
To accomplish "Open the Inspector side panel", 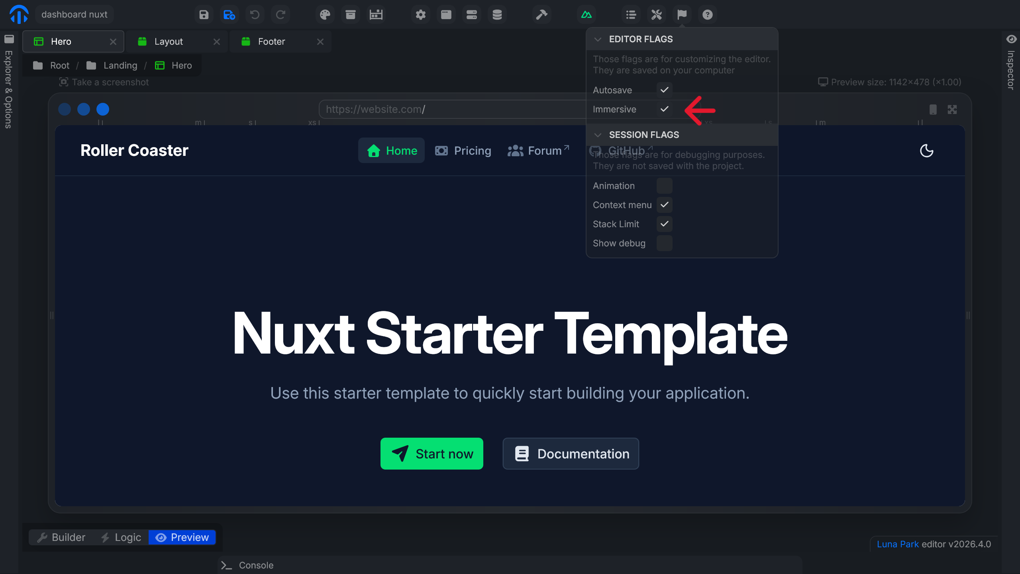I will [x=1011, y=62].
